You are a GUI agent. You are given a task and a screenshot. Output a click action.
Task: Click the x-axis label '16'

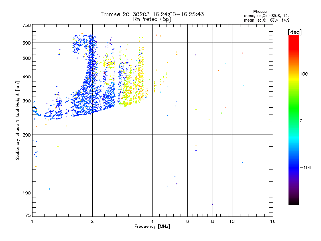(273, 221)
